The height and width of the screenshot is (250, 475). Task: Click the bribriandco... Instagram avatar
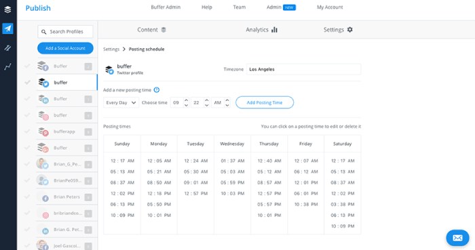45,215
